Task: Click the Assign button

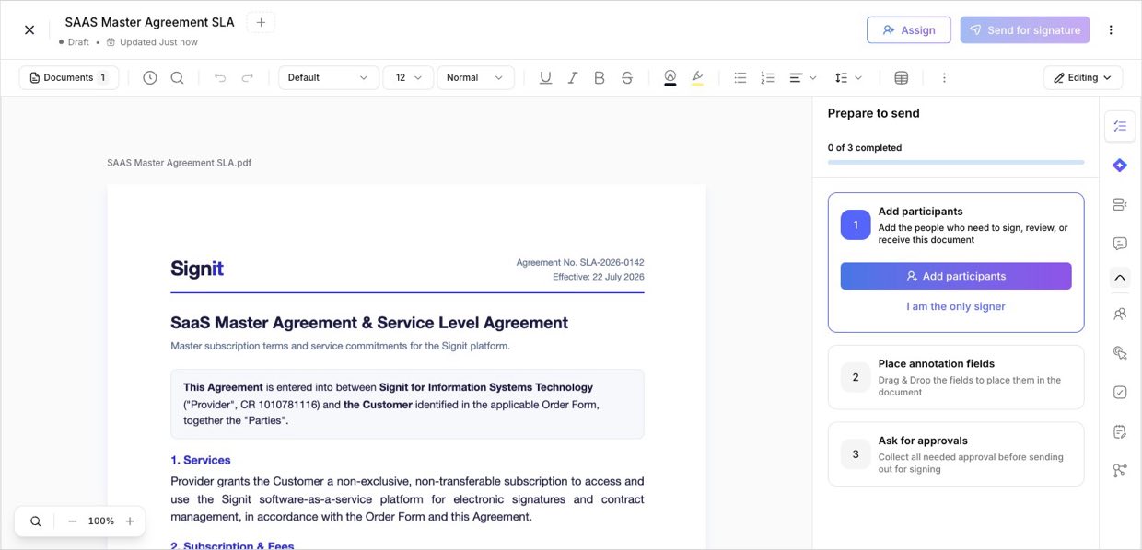Action: tap(909, 30)
